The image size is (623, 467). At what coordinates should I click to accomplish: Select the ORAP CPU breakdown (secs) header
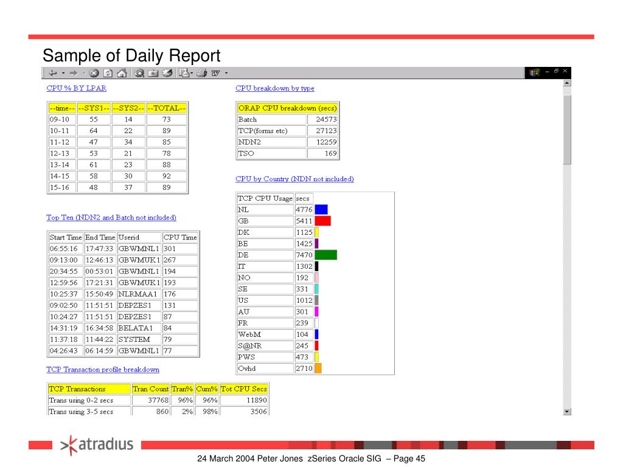(288, 108)
